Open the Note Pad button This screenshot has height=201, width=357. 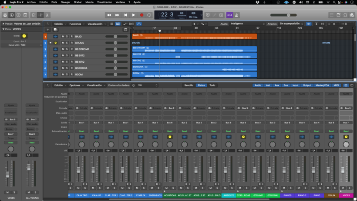339,15
